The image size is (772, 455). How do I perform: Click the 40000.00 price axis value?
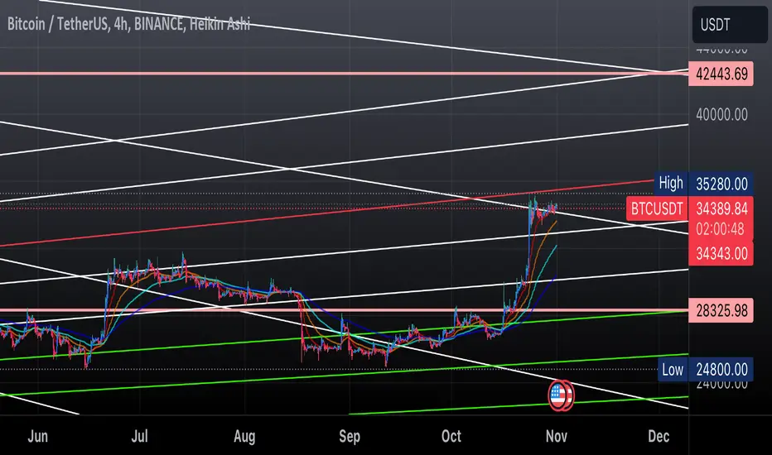[x=721, y=115]
